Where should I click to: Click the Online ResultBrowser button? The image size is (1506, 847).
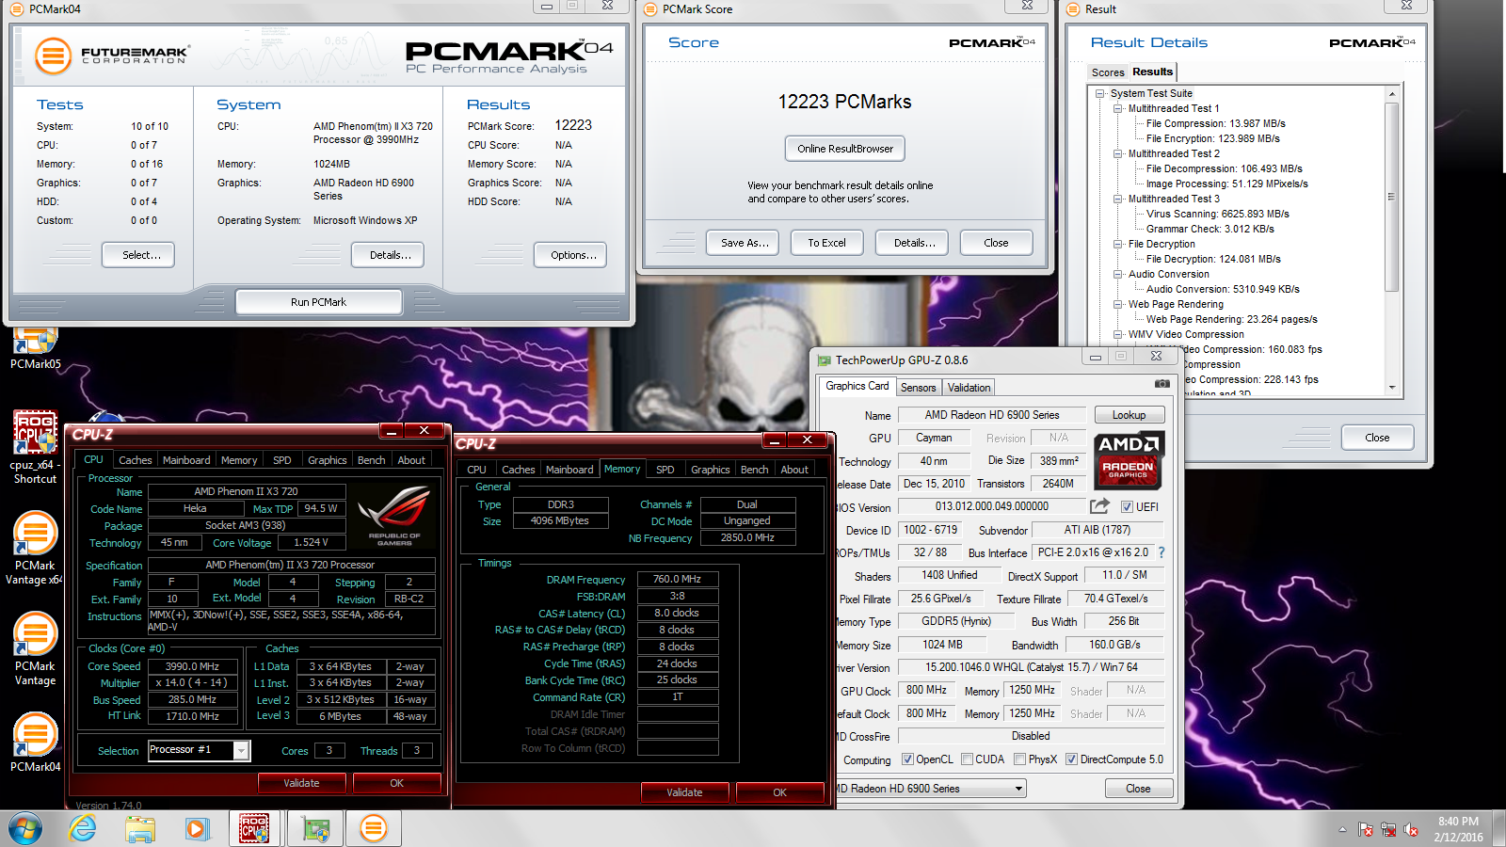click(845, 149)
